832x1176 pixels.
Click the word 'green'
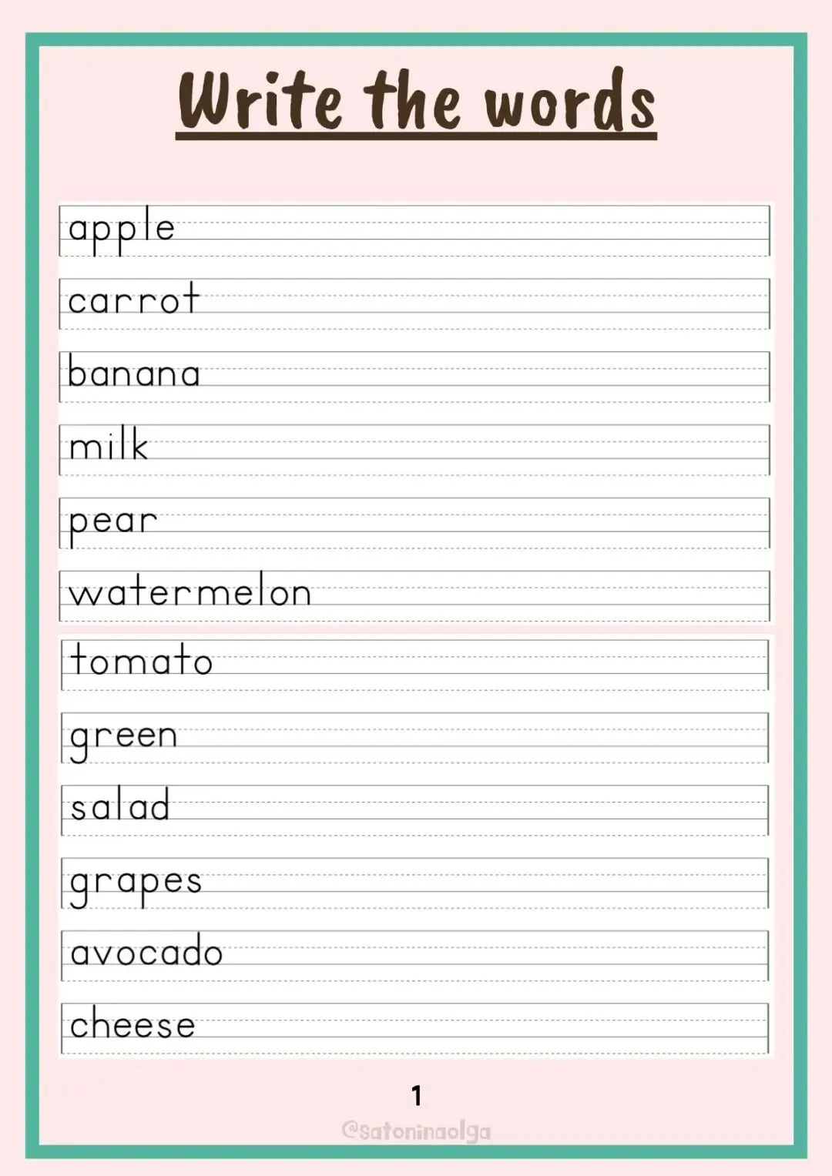click(123, 739)
